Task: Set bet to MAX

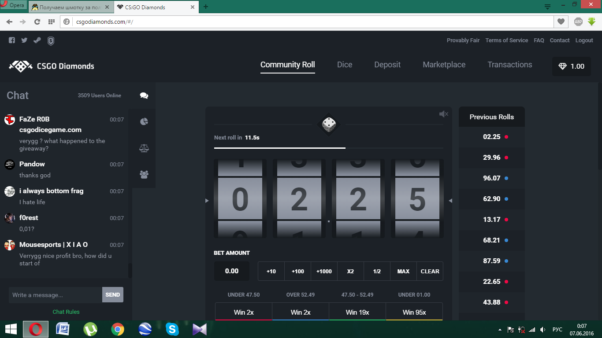Action: tap(403, 271)
